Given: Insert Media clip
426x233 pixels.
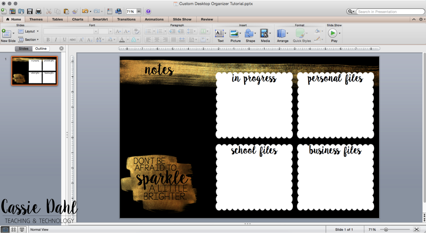Looking at the screenshot, I should [265, 36].
